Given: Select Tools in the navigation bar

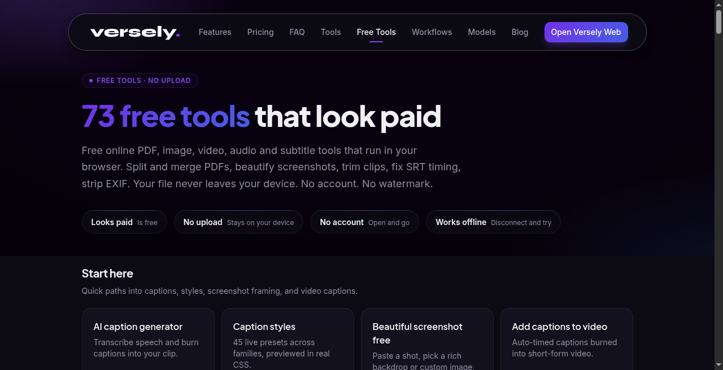Looking at the screenshot, I should coord(331,32).
